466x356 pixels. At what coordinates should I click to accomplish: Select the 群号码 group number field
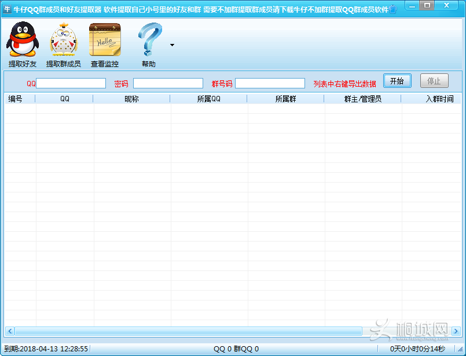[x=270, y=83]
